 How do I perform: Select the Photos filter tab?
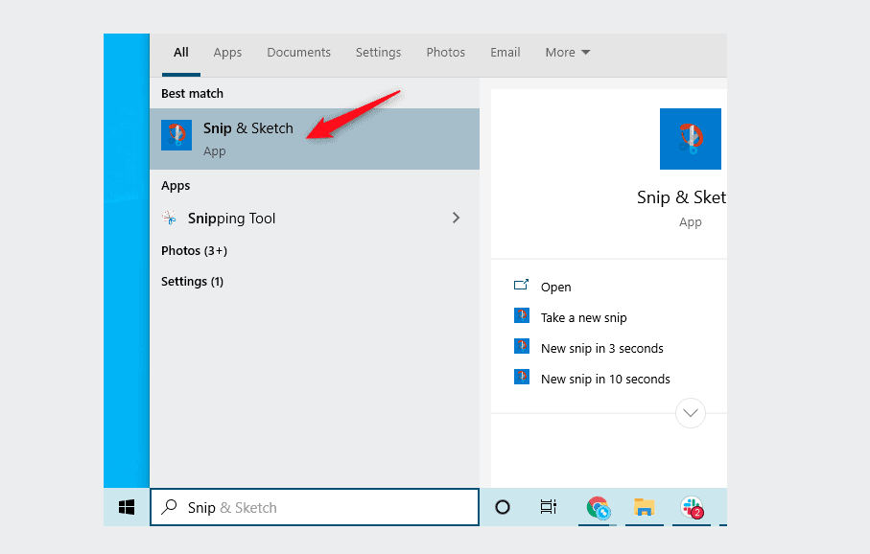(x=445, y=53)
